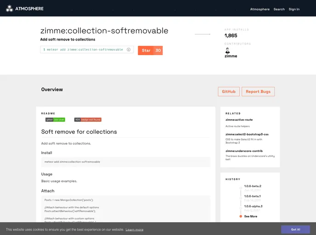Expand history with See More
Screen dimensions: 316x235
(x=251, y=216)
